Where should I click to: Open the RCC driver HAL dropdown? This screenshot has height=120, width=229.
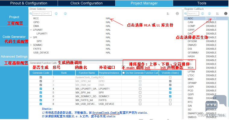pyautogui.click(x=108, y=18)
